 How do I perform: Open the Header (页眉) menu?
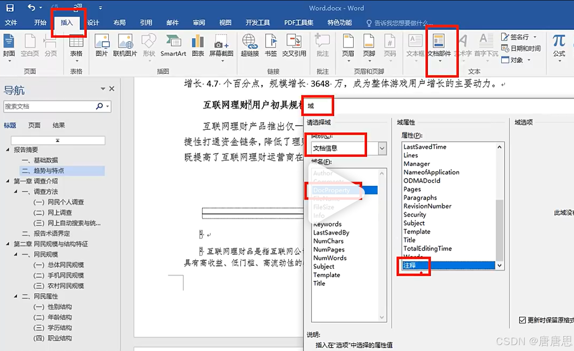pos(348,48)
